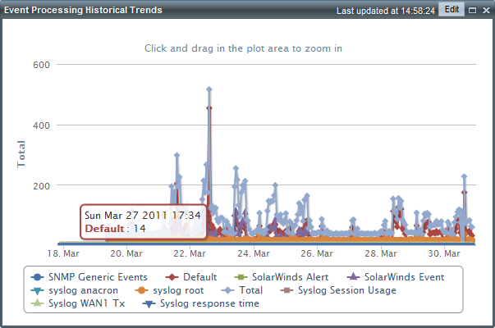Toggle syslog anacron series in legend
495x328 pixels.
coord(75,290)
